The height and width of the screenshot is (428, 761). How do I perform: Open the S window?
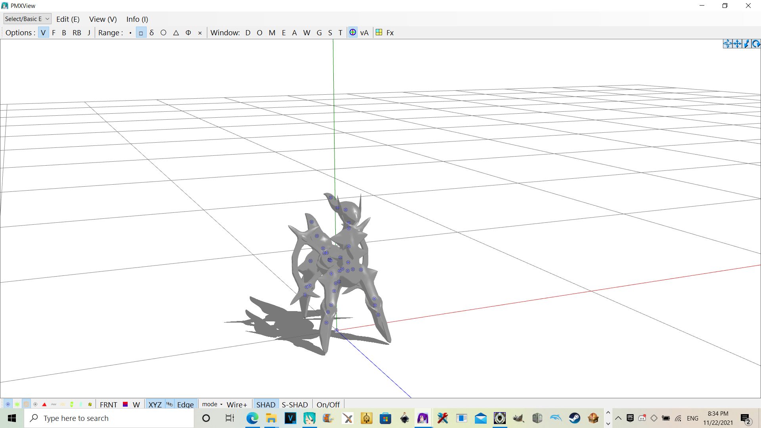click(330, 33)
